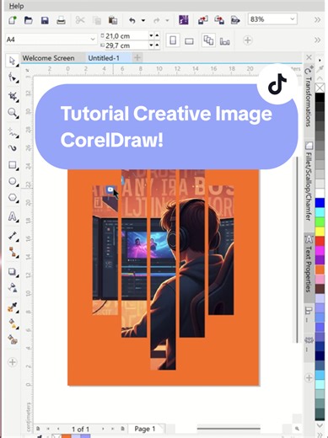Click the Print icon
The image size is (328, 438).
[61, 20]
